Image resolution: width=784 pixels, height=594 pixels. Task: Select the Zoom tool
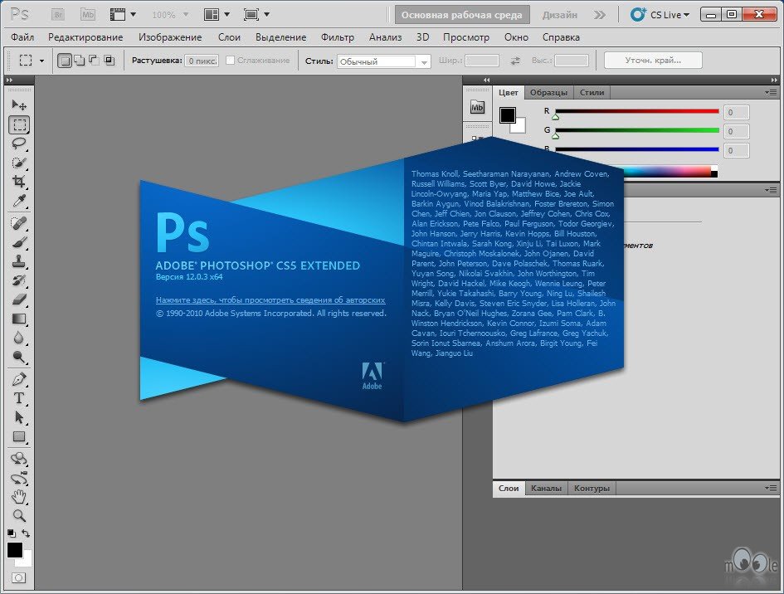click(19, 515)
